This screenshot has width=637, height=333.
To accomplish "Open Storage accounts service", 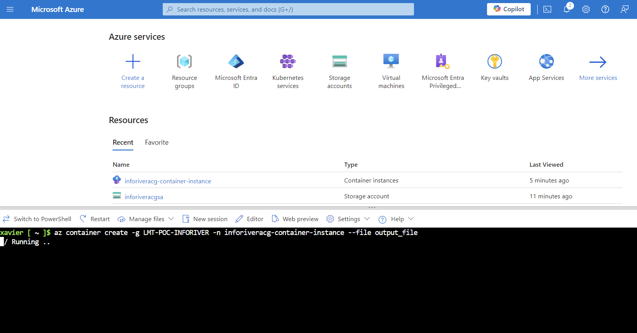I will tap(339, 62).
